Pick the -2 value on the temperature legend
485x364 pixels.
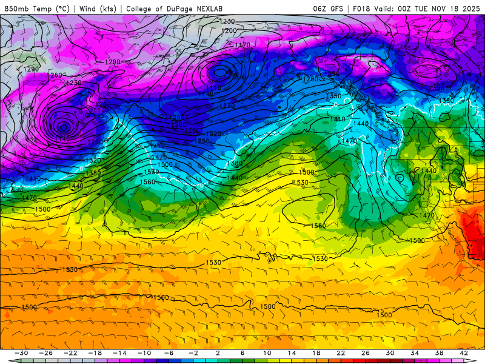(193, 353)
